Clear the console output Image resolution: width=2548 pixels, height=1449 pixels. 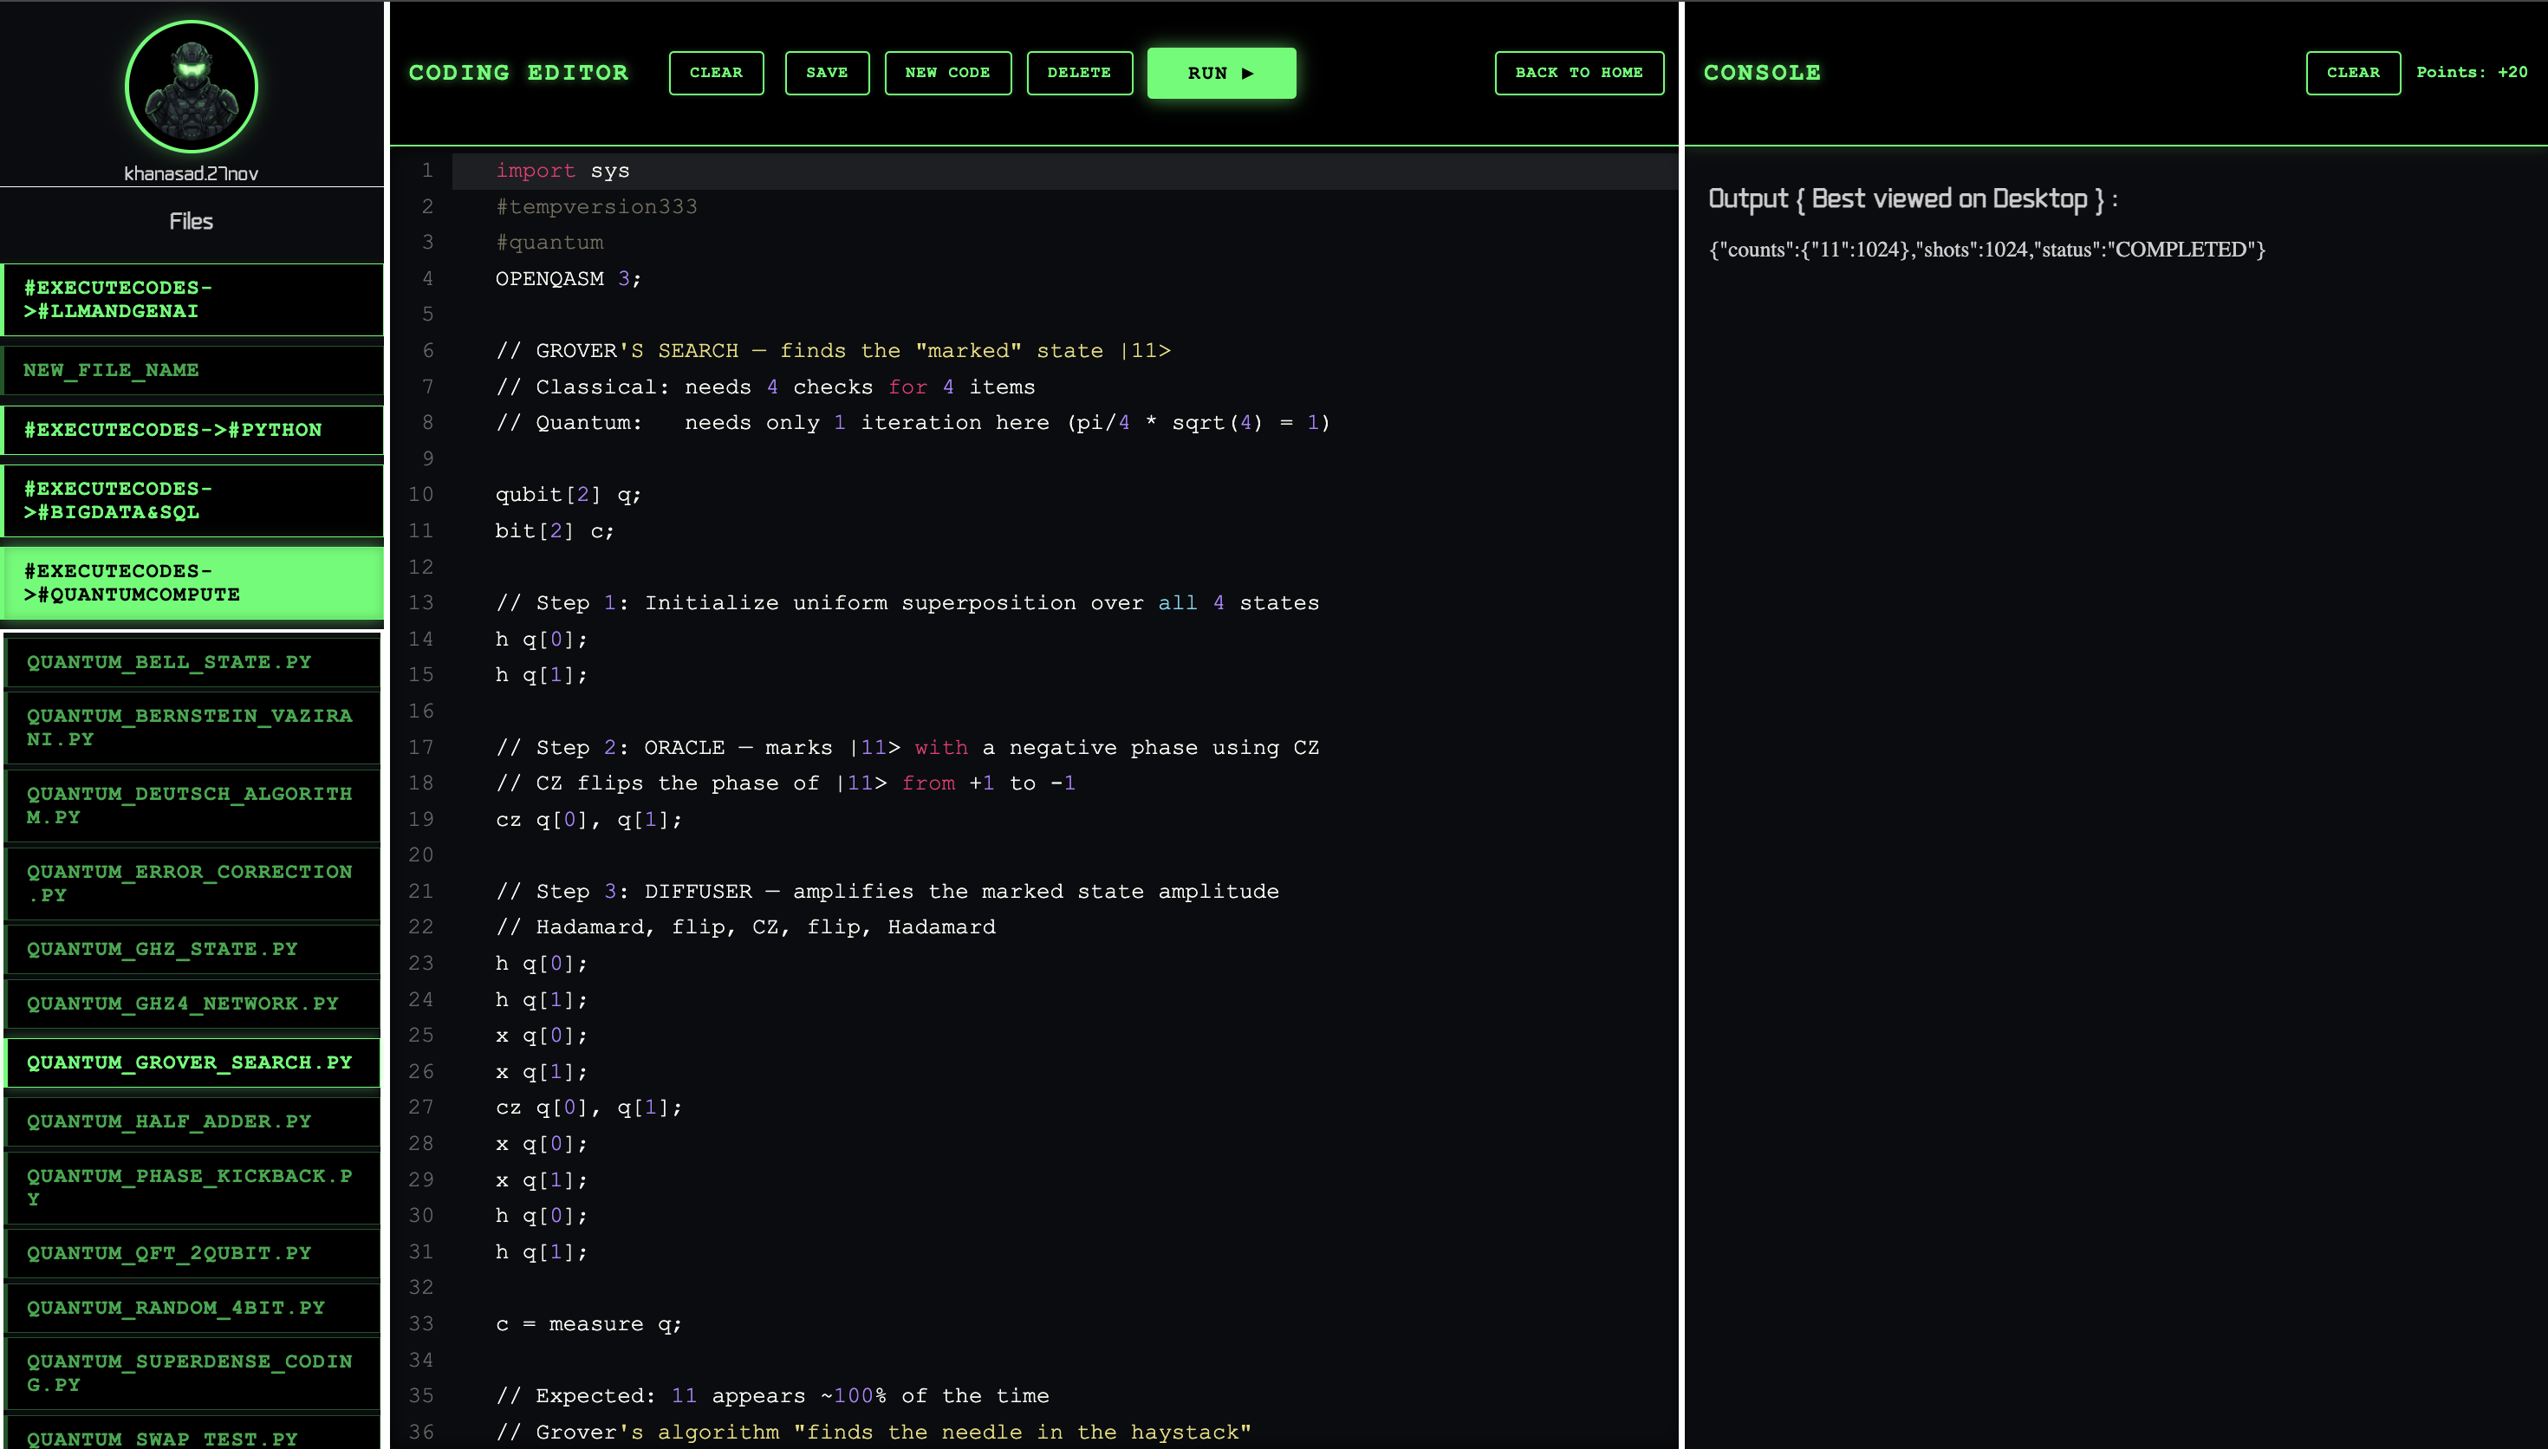click(2353, 73)
